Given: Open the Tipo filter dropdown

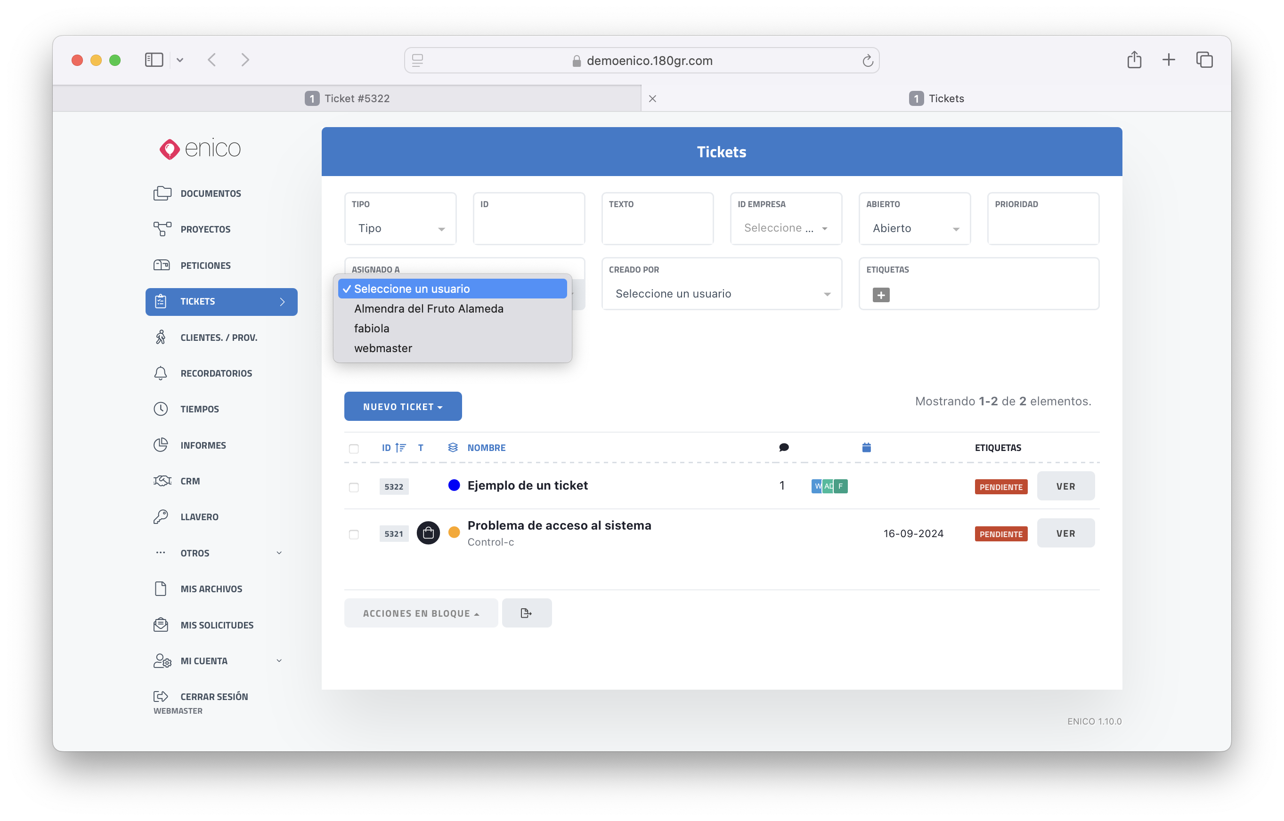Looking at the screenshot, I should pos(401,228).
